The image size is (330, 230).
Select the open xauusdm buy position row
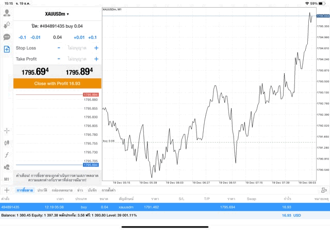point(165,207)
